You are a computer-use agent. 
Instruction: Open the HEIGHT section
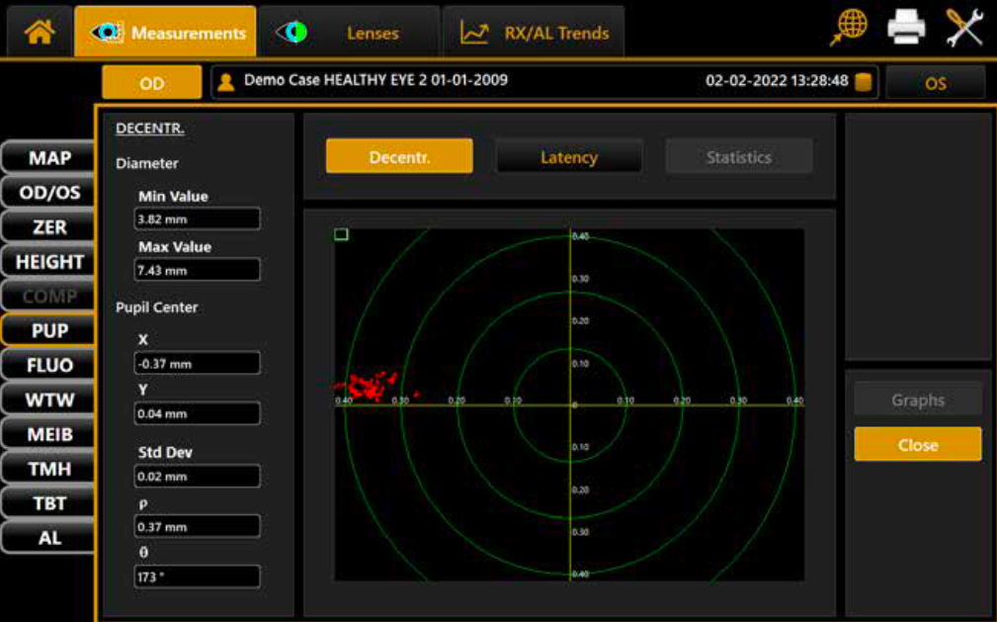pyautogui.click(x=49, y=261)
